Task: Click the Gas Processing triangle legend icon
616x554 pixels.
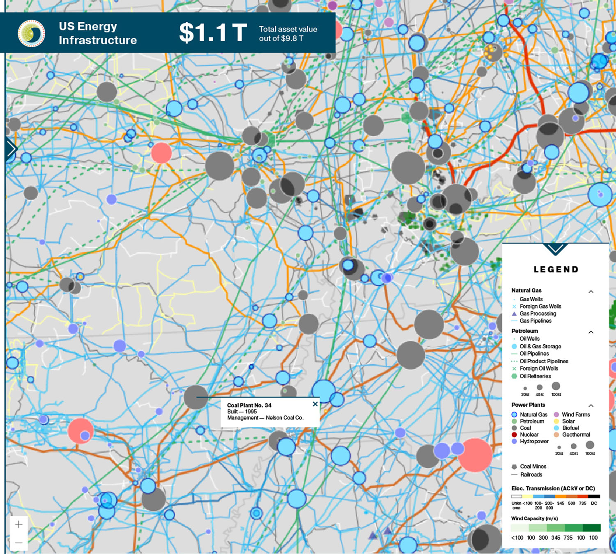Action: (x=514, y=314)
